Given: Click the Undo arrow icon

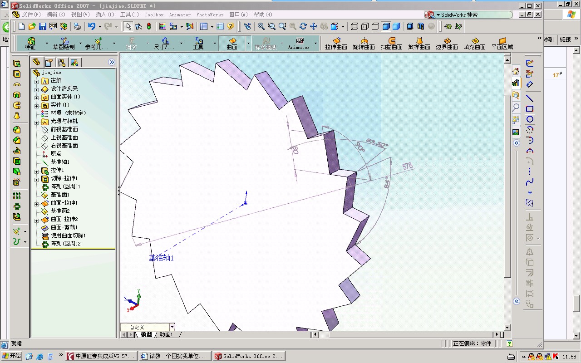Looking at the screenshot, I should click(92, 26).
